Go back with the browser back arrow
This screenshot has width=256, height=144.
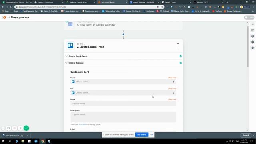click(3, 7)
